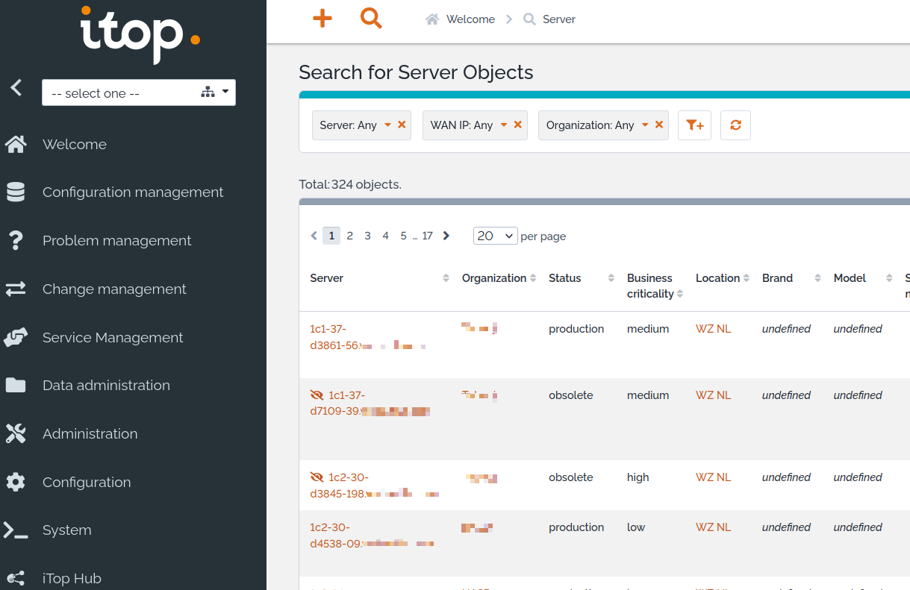Screen dimensions: 910x590
Task: Go to next page of results
Action: coord(446,236)
